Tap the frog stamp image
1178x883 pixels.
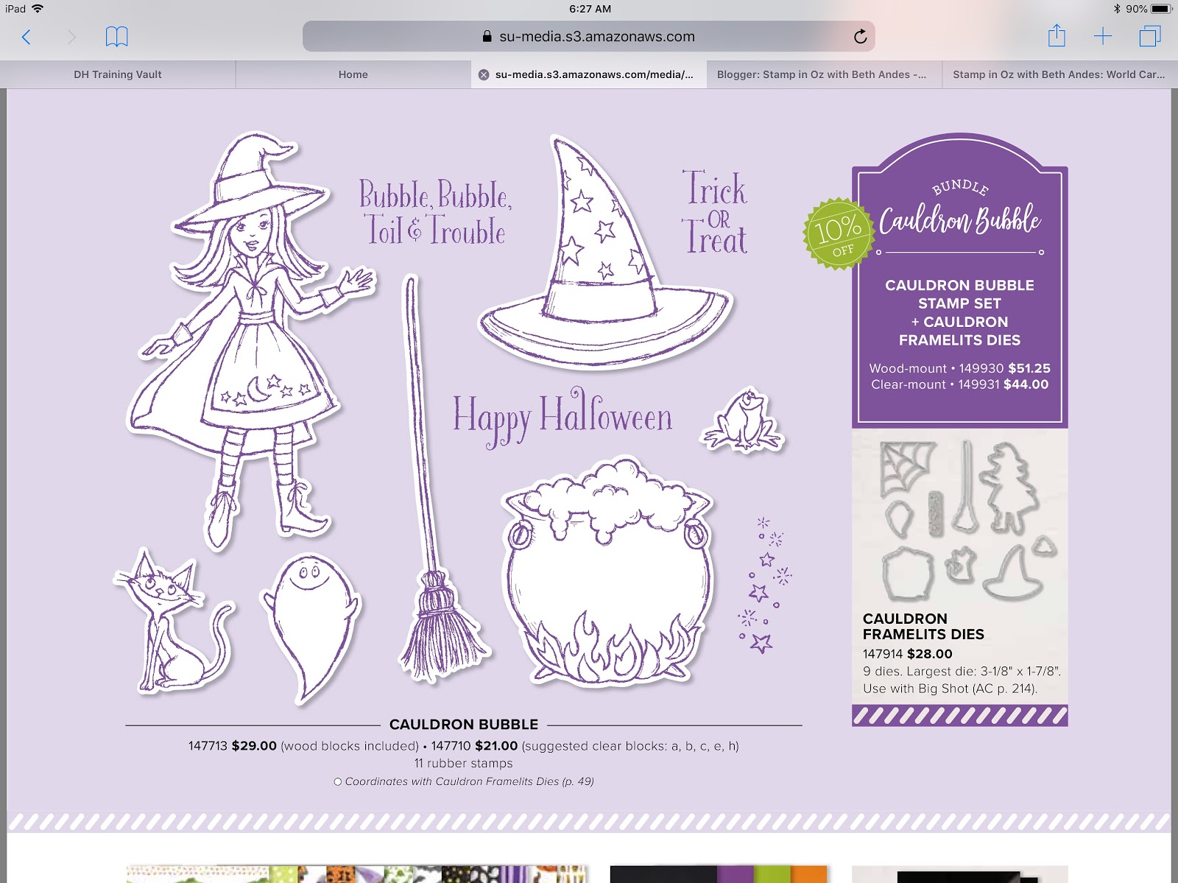point(744,420)
